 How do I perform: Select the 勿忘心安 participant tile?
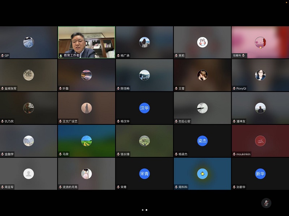pos(202,108)
